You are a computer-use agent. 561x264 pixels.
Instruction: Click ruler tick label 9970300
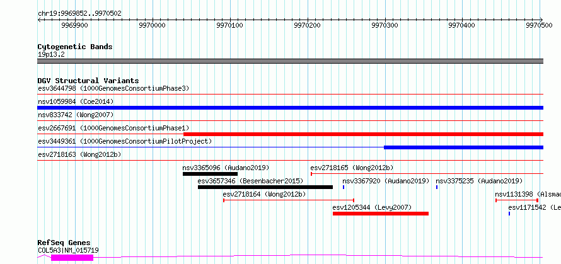(385, 26)
